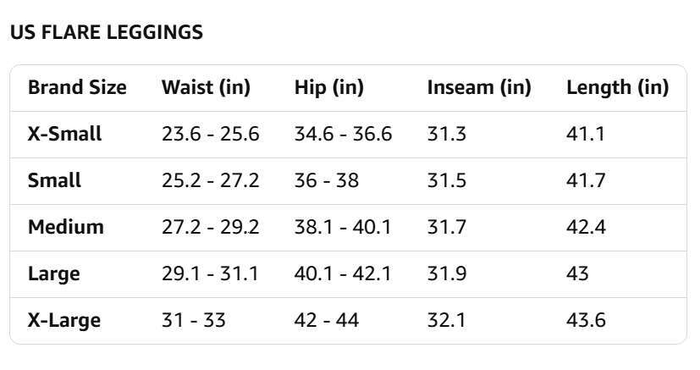Click the Hip (in) column header

tap(329, 87)
